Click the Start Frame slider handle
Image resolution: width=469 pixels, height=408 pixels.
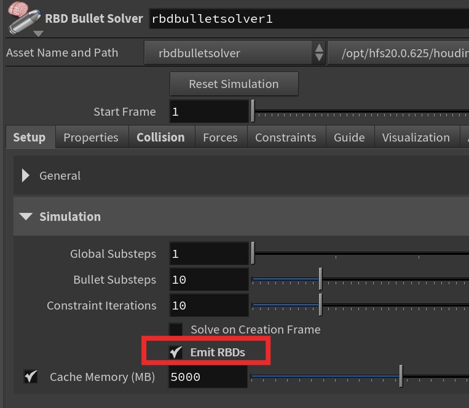pyautogui.click(x=253, y=111)
